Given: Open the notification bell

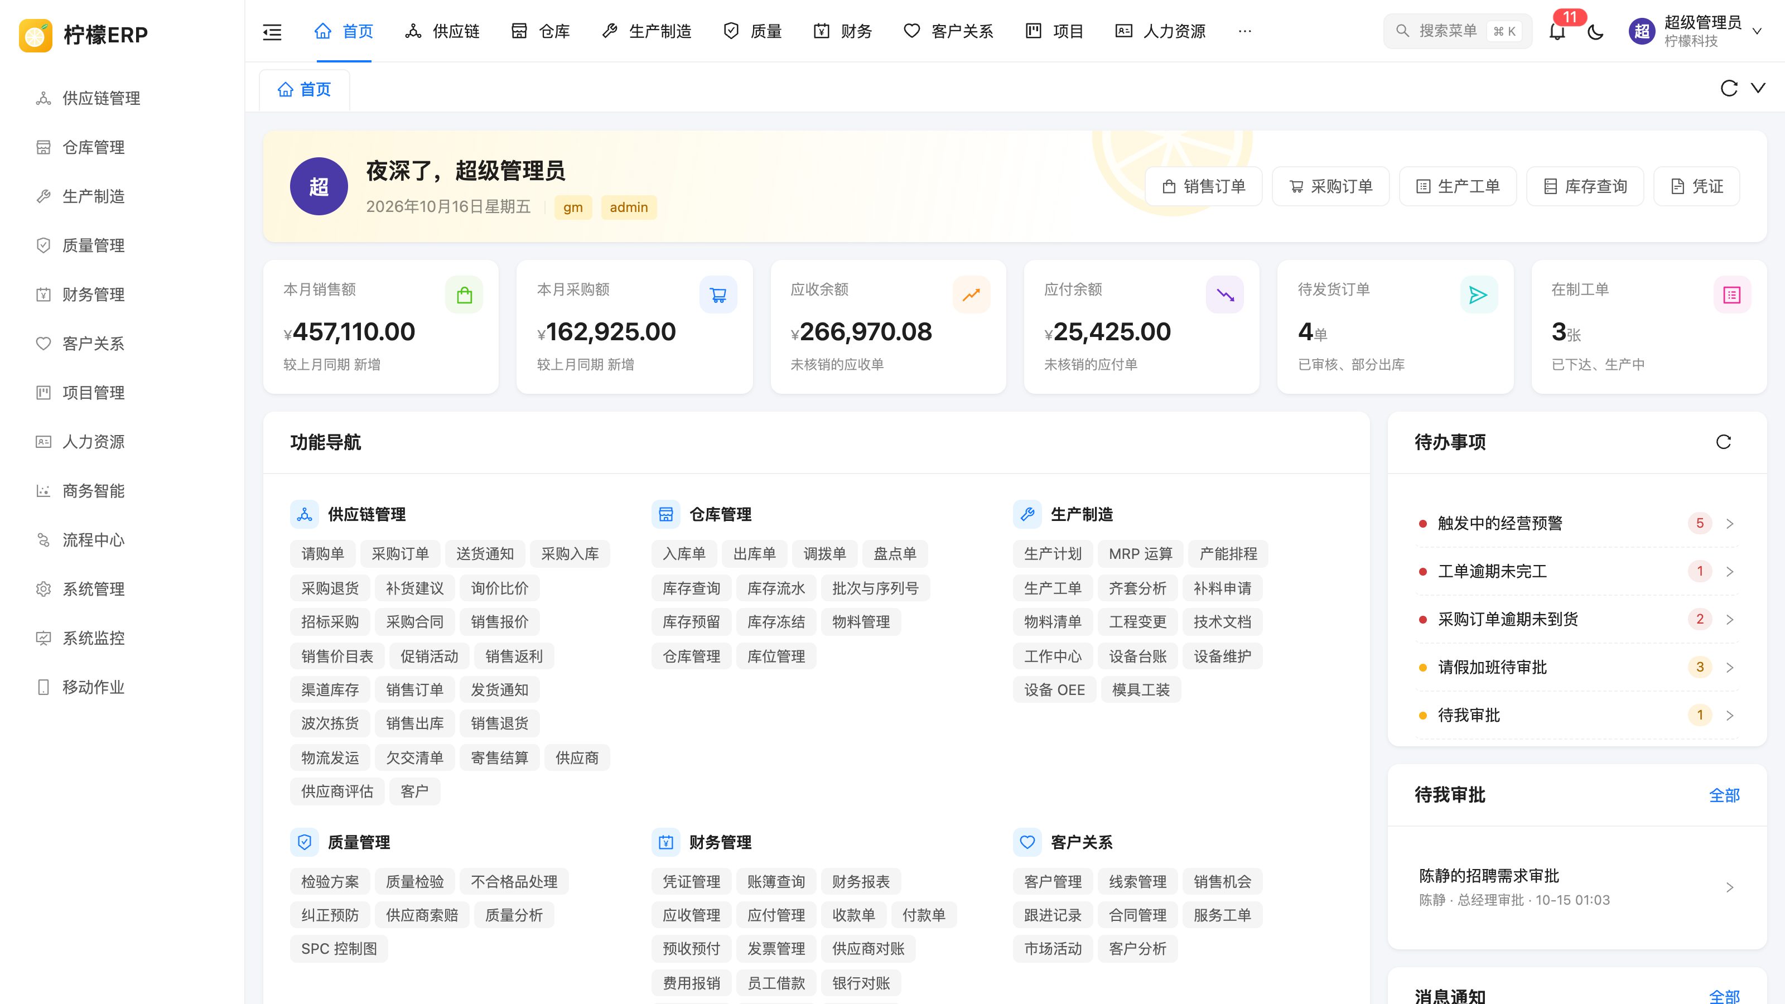Looking at the screenshot, I should [1557, 31].
